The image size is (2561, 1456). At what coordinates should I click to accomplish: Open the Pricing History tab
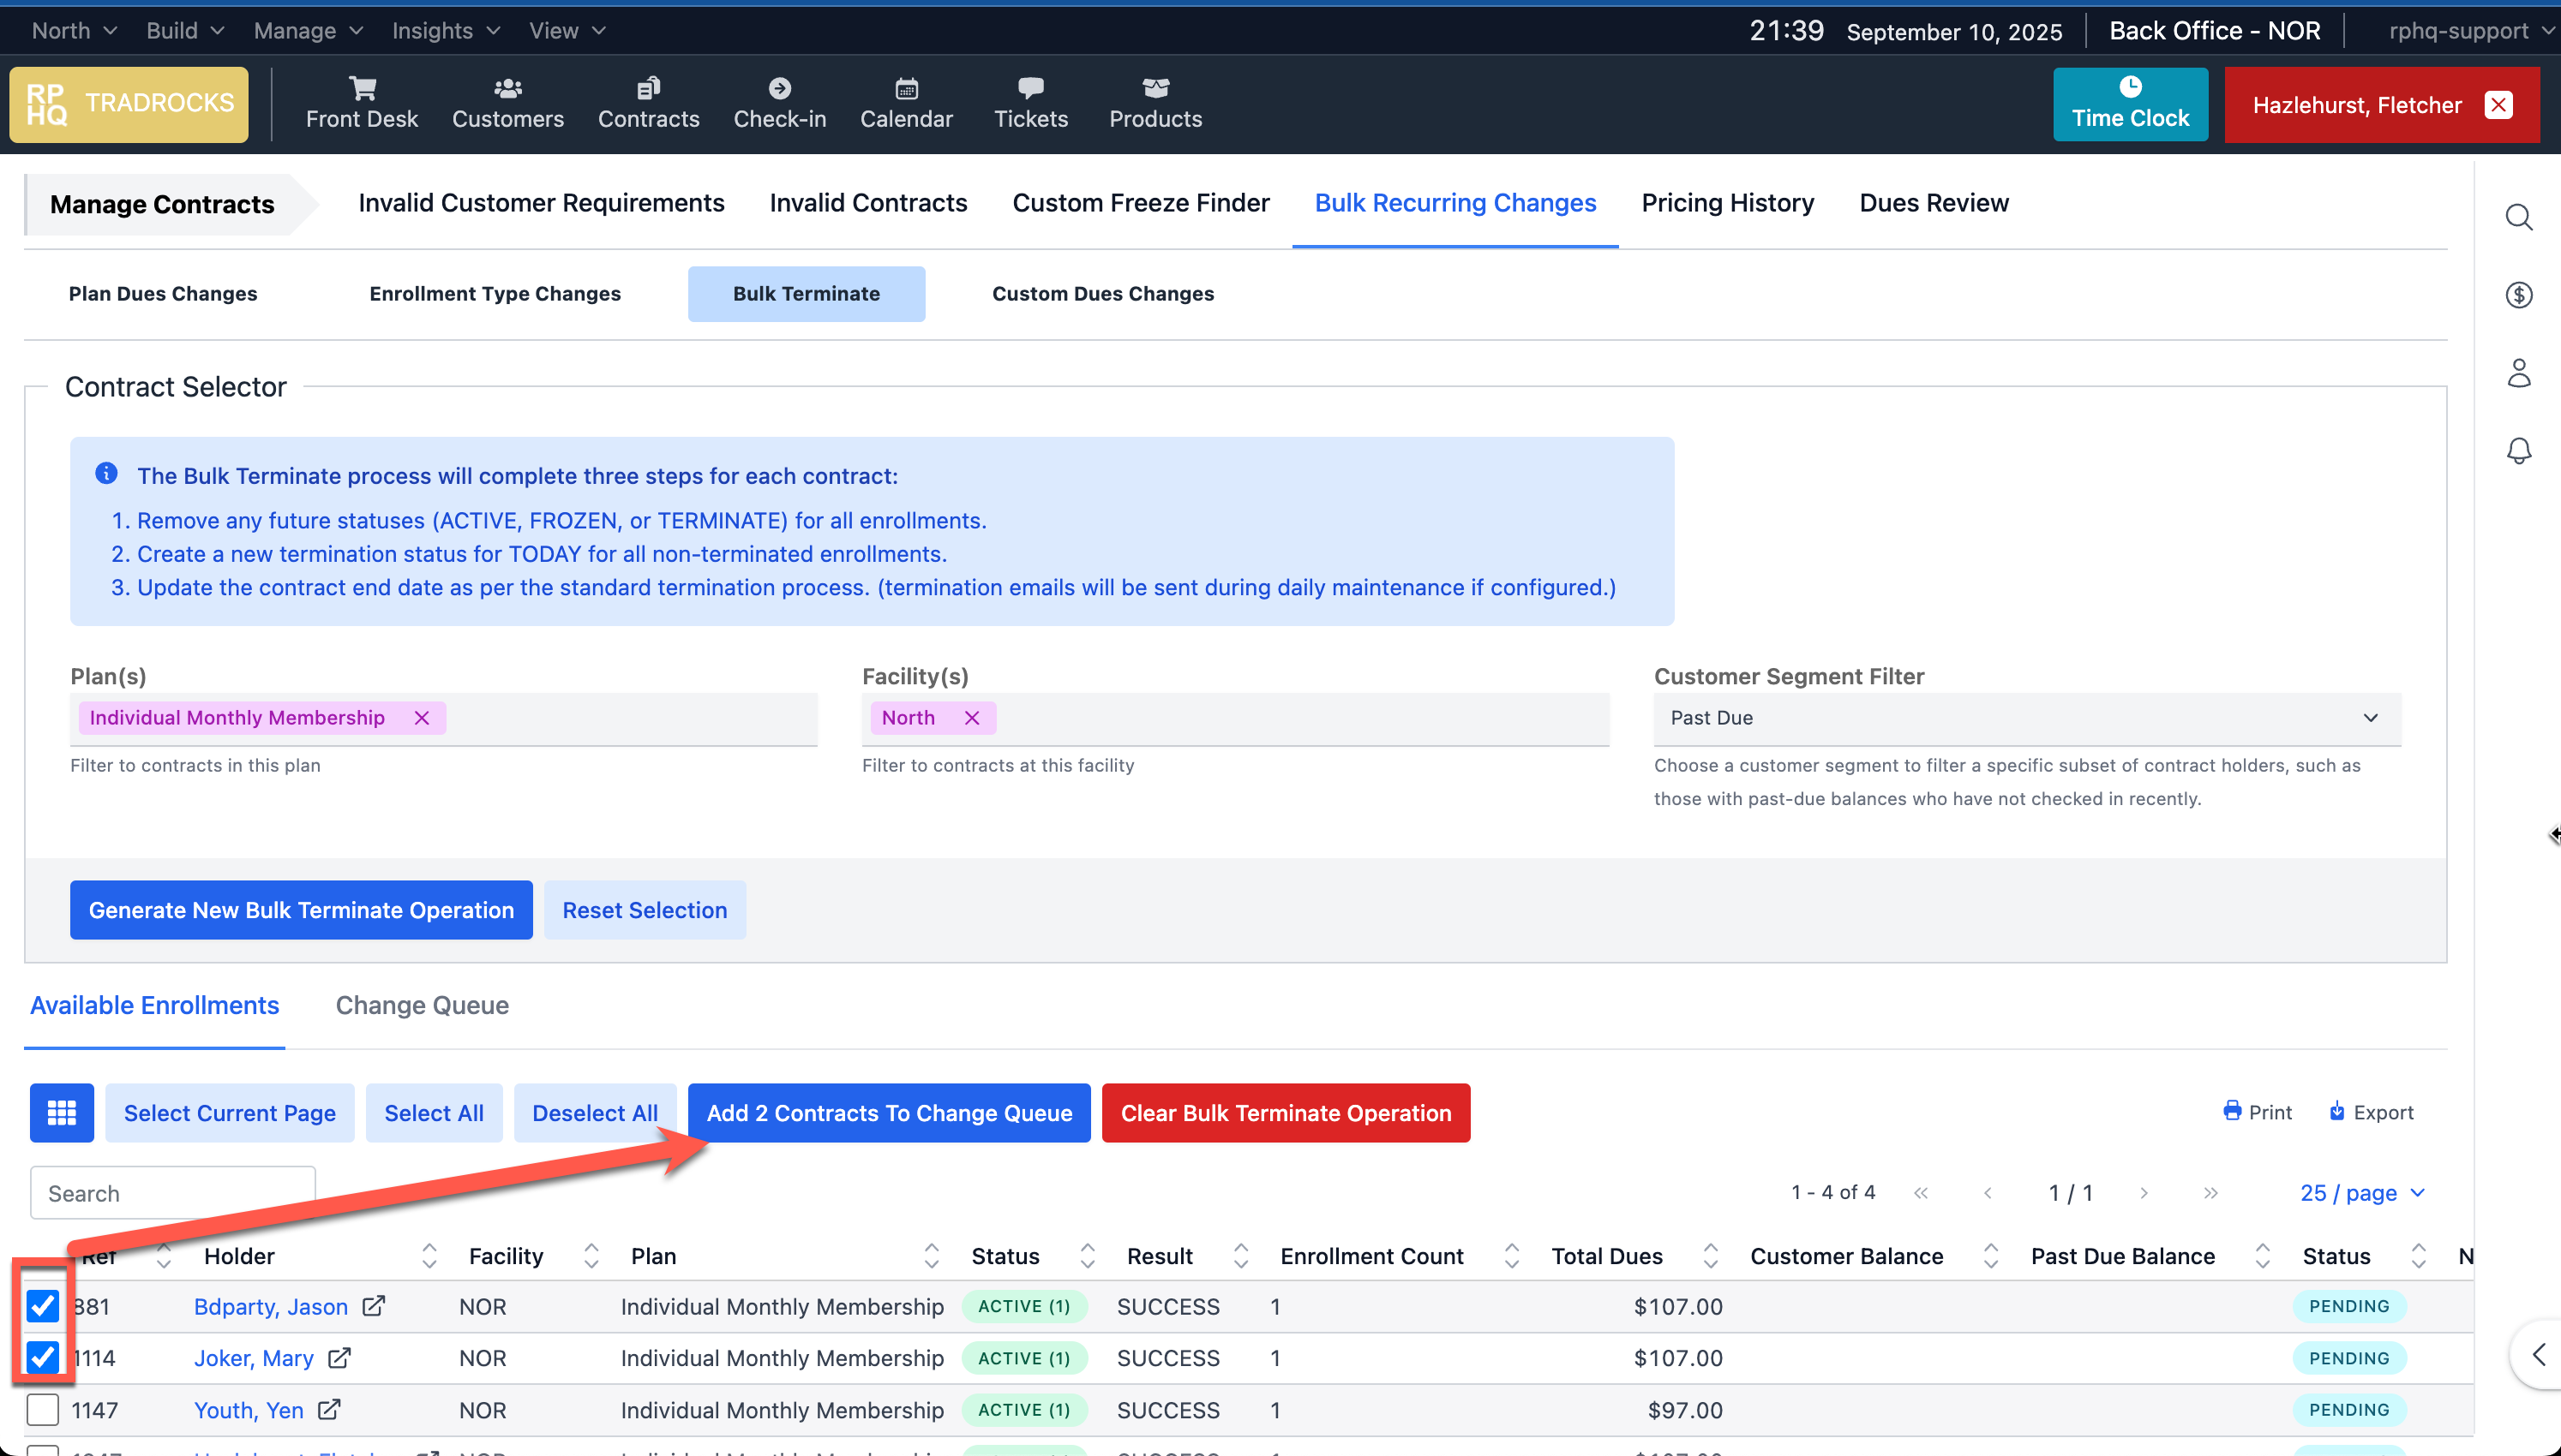(1727, 203)
